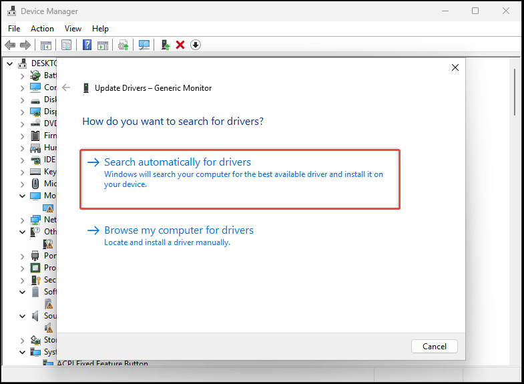This screenshot has height=384, width=524.
Task: Open the Help menu
Action: click(x=100, y=29)
